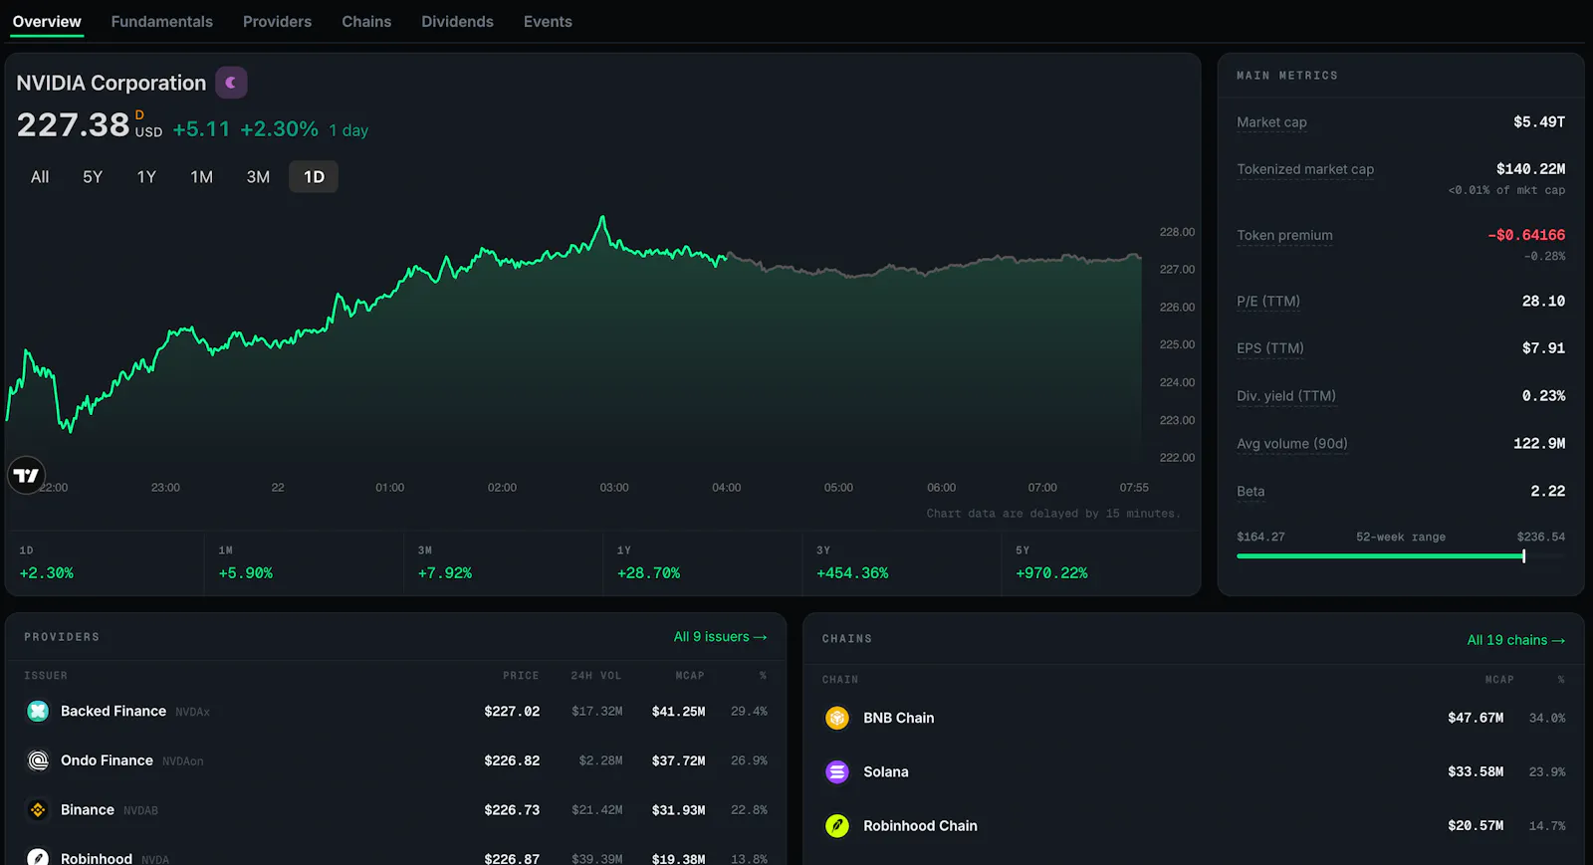Viewport: 1593px width, 865px height.
Task: Click the Avg volume (90d) label
Action: (x=1292, y=444)
